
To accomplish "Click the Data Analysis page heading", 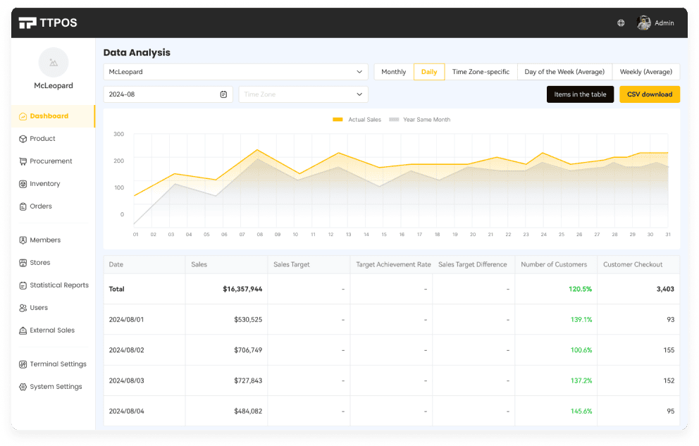I will coord(137,53).
